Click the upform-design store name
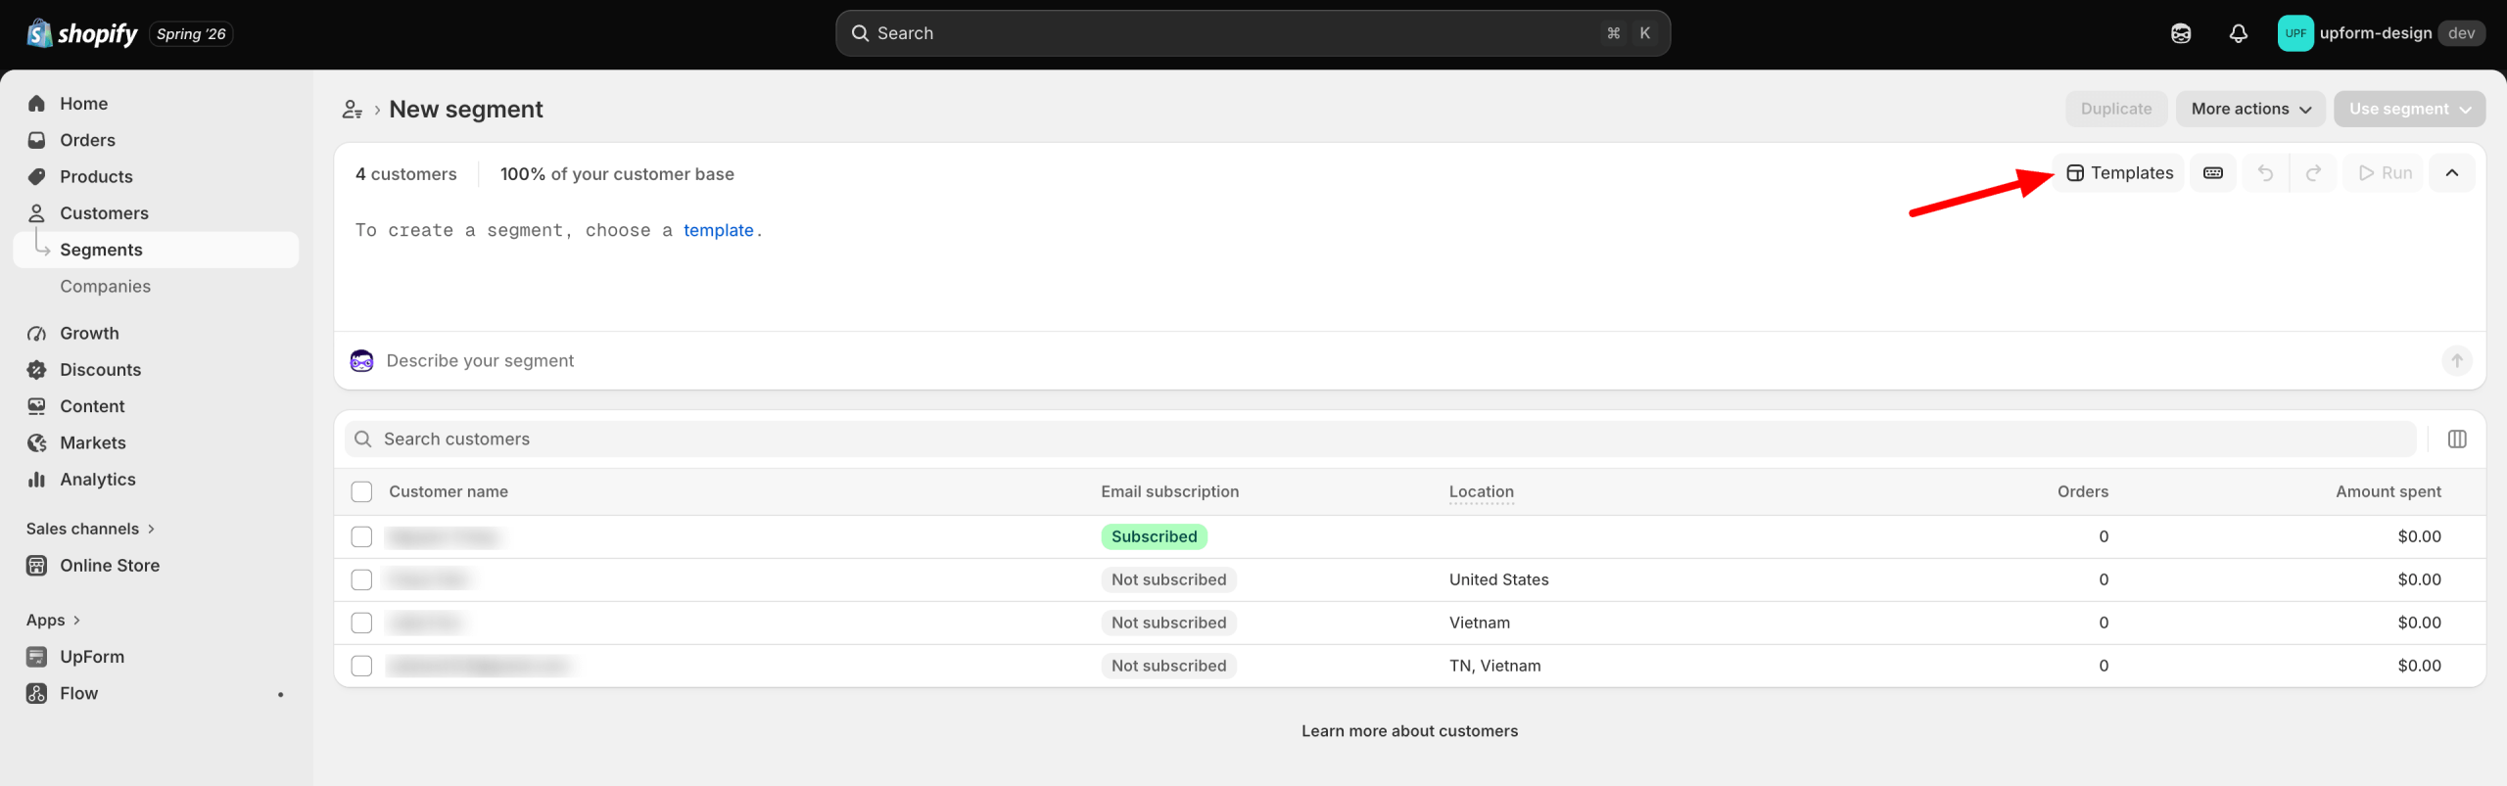The width and height of the screenshot is (2507, 786). [x=2375, y=33]
